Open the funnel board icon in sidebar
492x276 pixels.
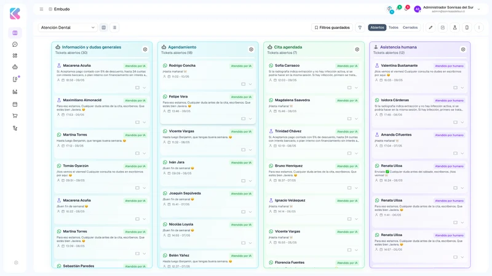pyautogui.click(x=15, y=33)
